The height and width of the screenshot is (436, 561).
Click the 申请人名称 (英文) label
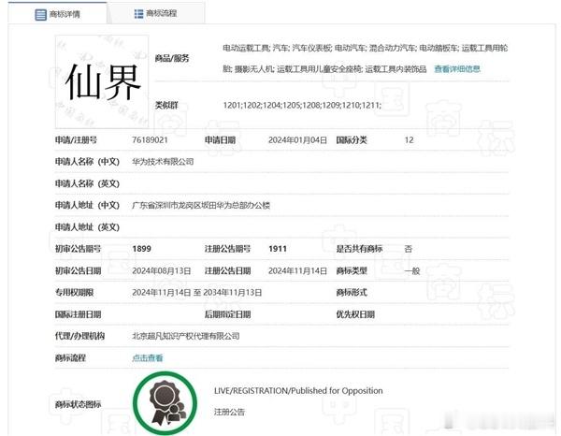point(87,183)
